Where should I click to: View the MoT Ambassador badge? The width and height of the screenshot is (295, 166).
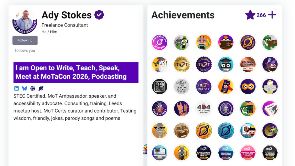[160, 109]
